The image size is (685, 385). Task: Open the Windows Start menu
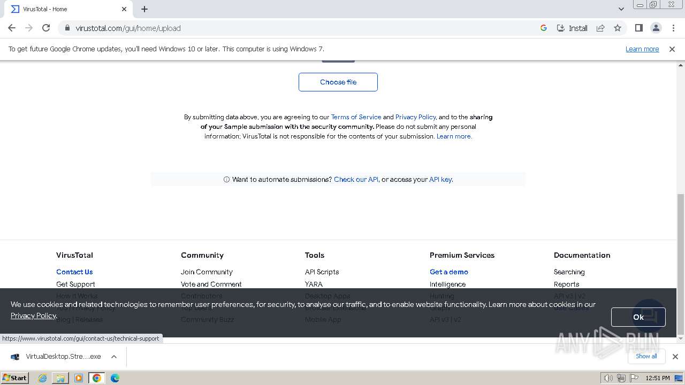15,378
